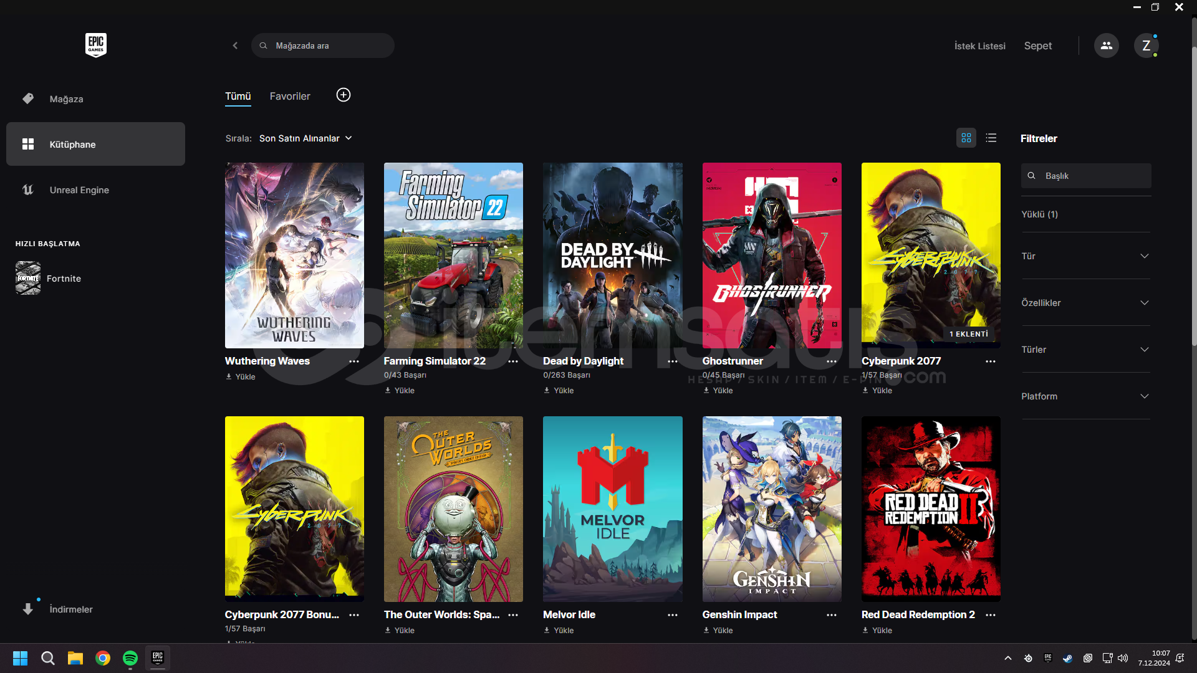The width and height of the screenshot is (1197, 673).
Task: Click Yükle under Wuthering Waves
Action: [241, 376]
